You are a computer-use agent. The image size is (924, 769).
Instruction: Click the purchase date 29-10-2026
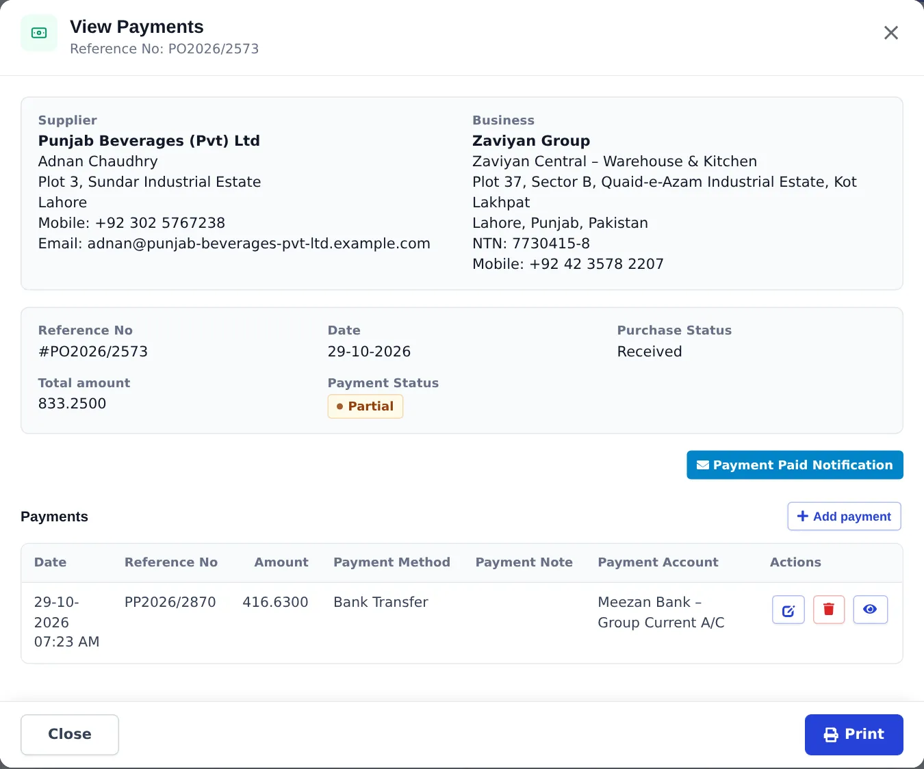(369, 352)
